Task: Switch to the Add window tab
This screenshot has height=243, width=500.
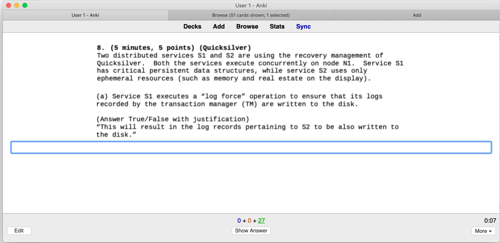Action: click(417, 15)
